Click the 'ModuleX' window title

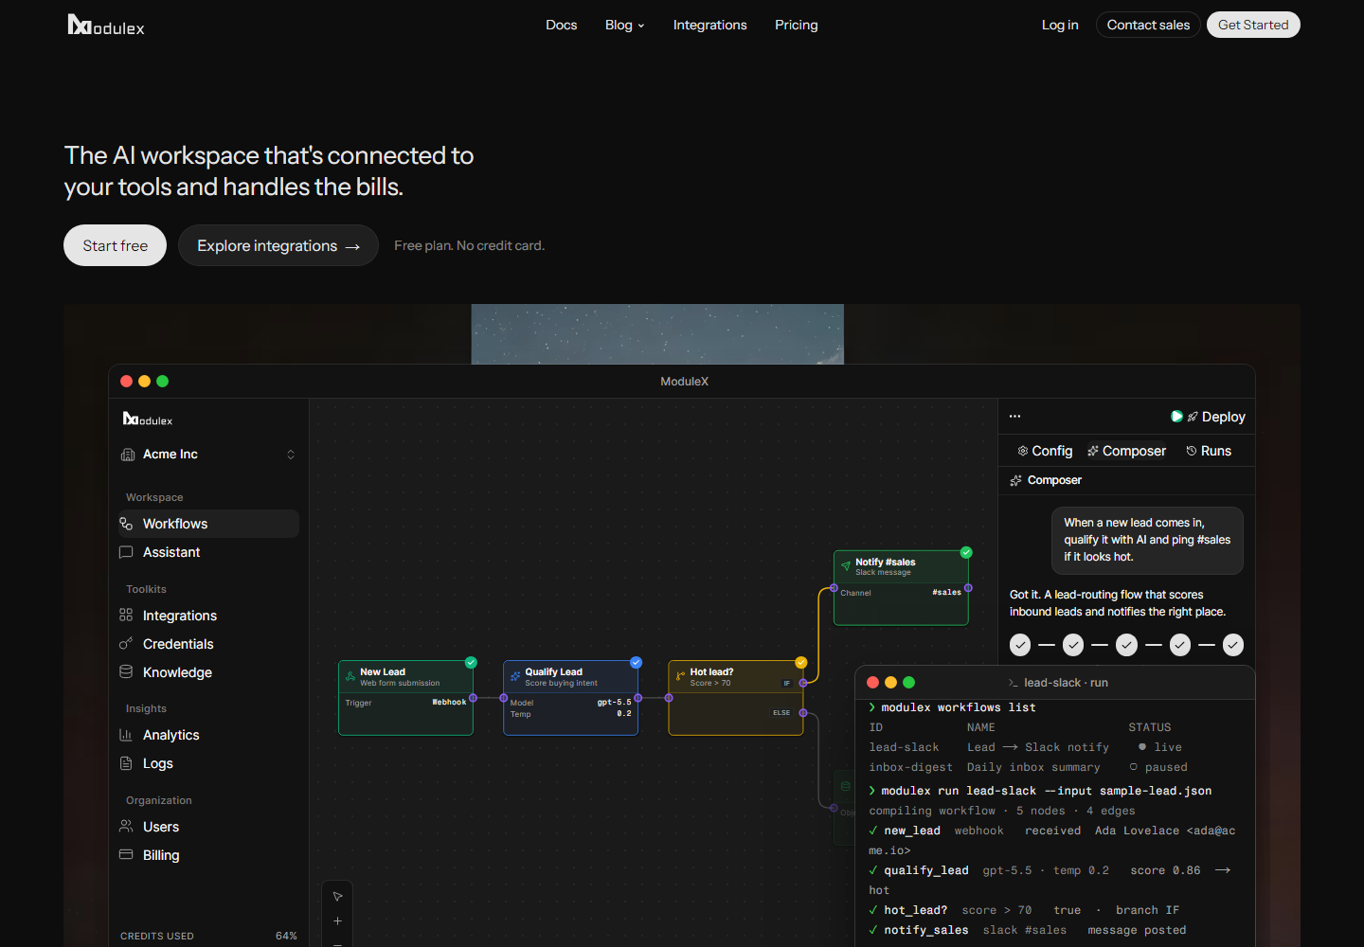(684, 382)
